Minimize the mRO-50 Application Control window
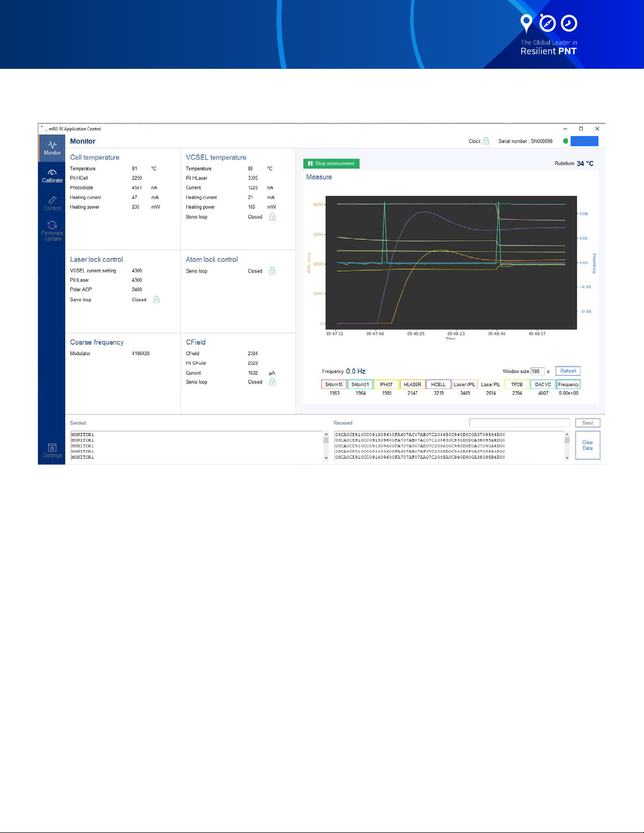This screenshot has height=833, width=644. 565,128
